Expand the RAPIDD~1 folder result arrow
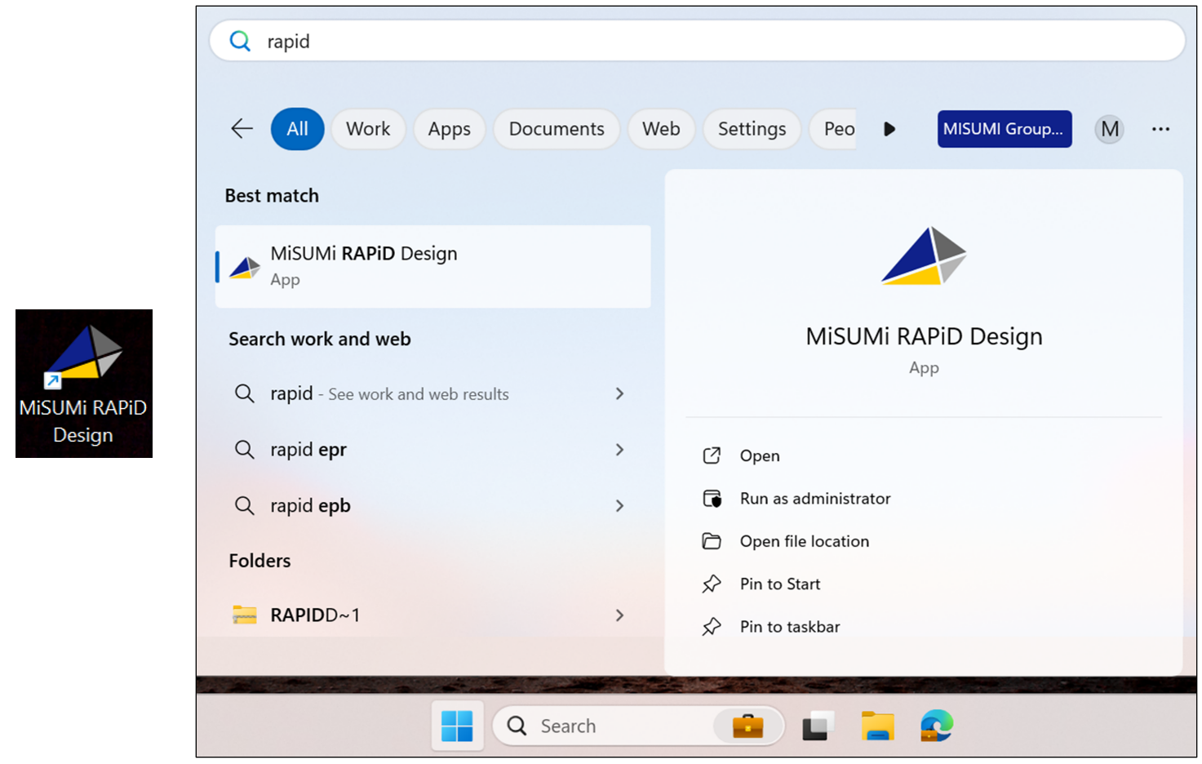This screenshot has width=1202, height=764. click(x=619, y=615)
